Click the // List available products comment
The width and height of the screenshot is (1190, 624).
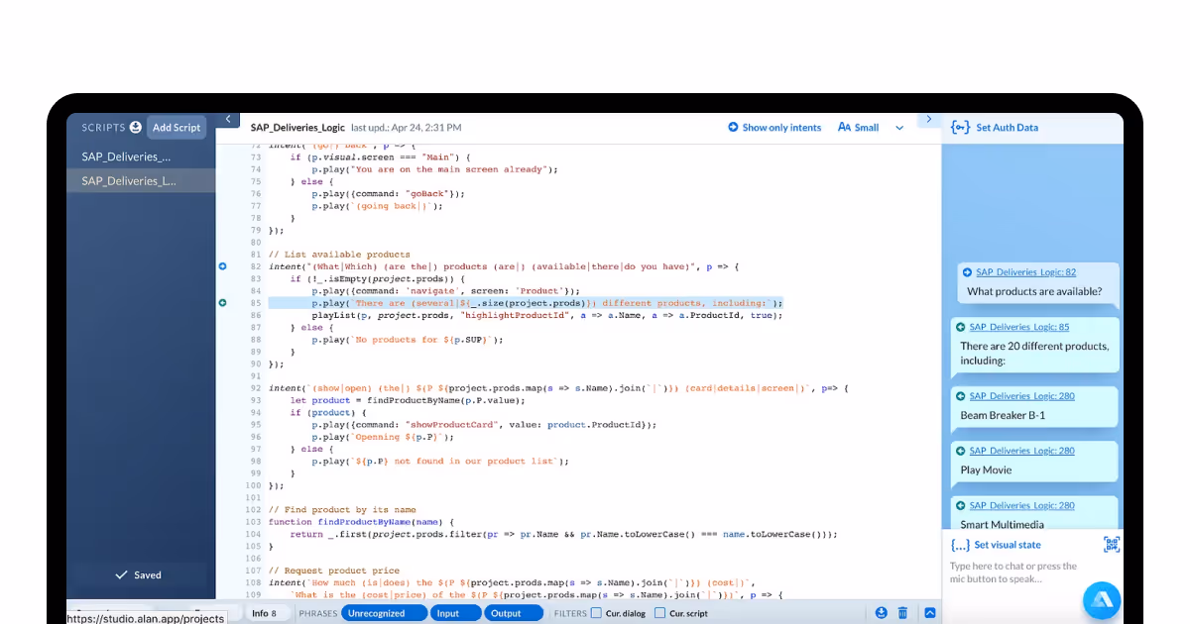pyautogui.click(x=339, y=255)
